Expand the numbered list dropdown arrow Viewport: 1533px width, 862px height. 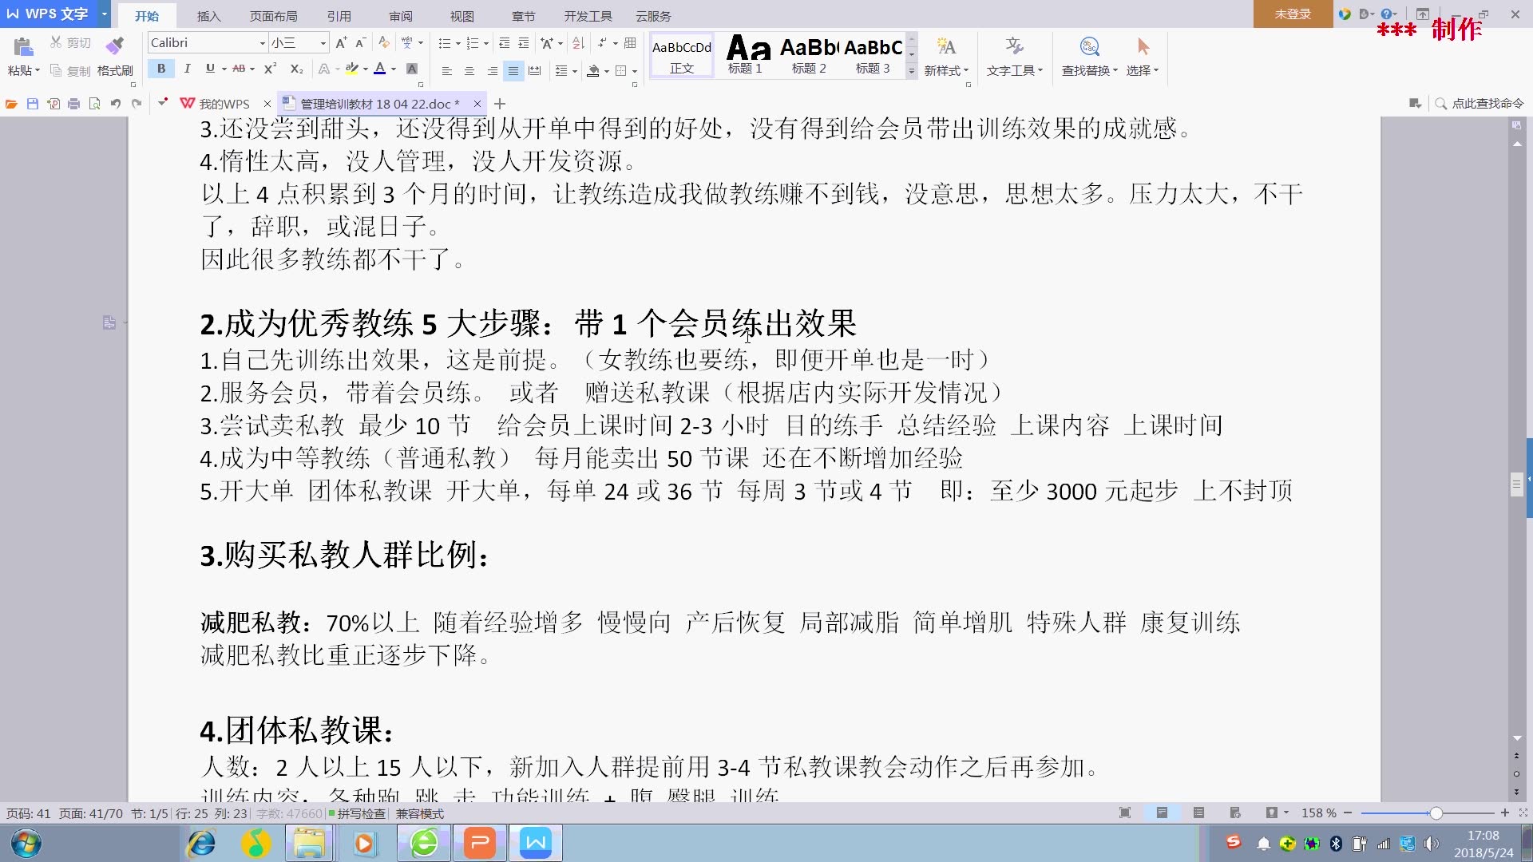pos(485,44)
